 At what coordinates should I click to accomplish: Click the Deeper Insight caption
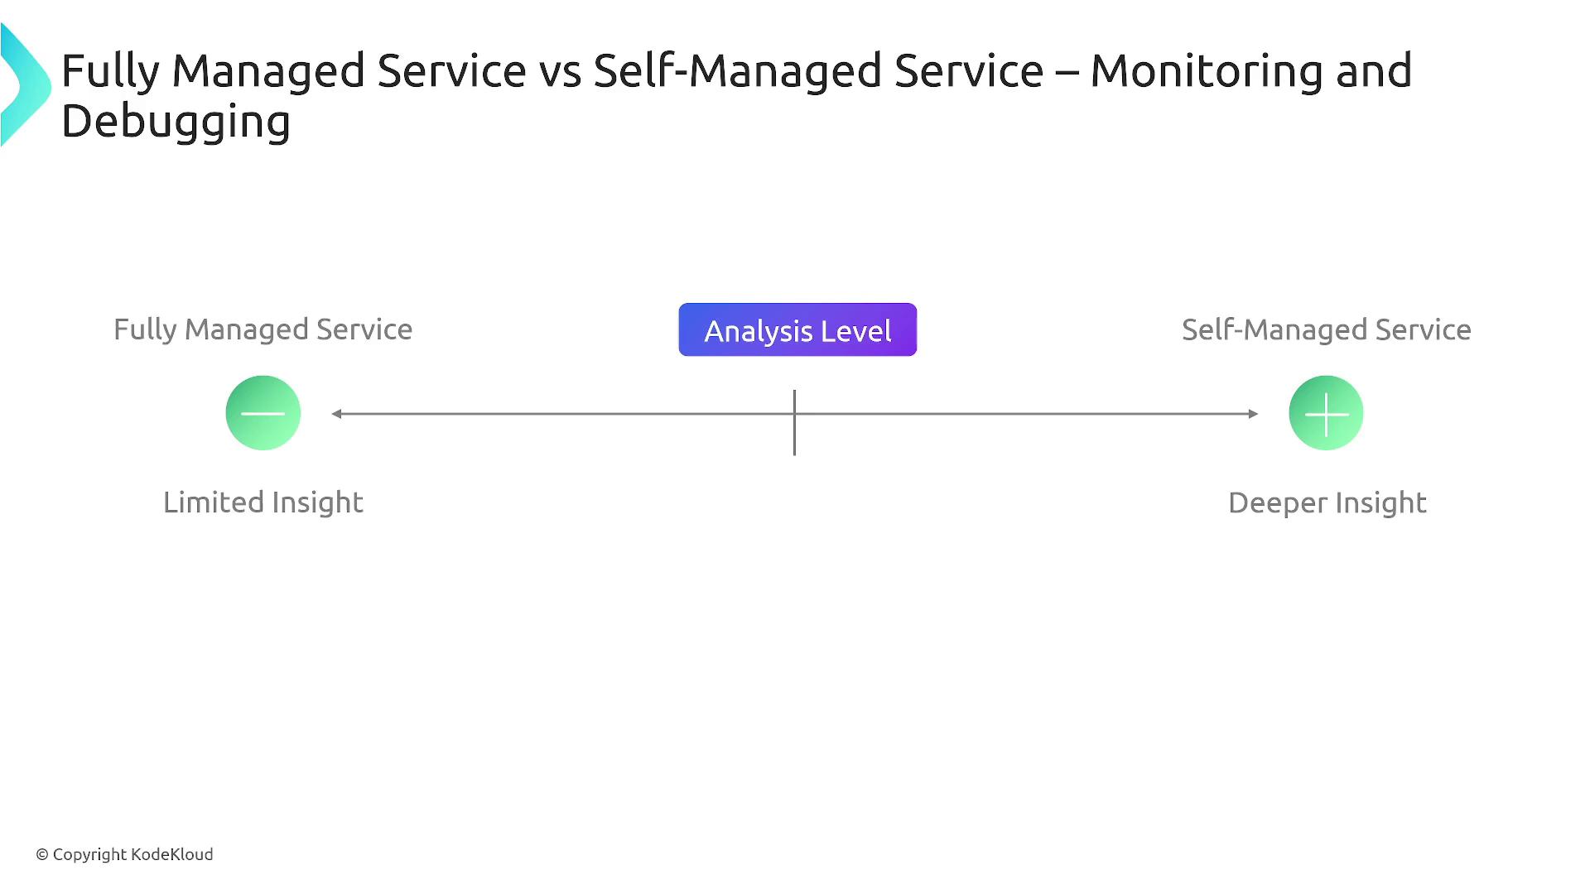(x=1327, y=502)
